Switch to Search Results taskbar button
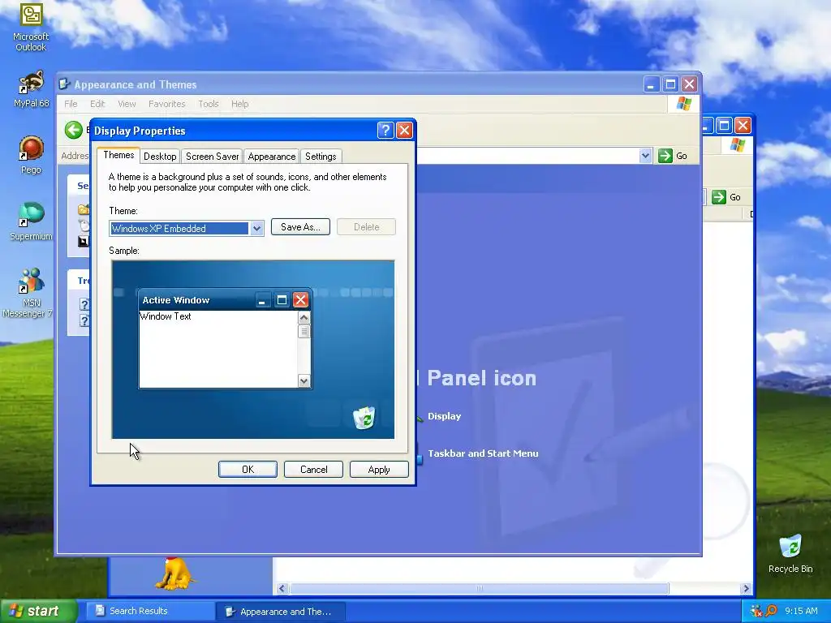This screenshot has width=831, height=623. pos(149,611)
